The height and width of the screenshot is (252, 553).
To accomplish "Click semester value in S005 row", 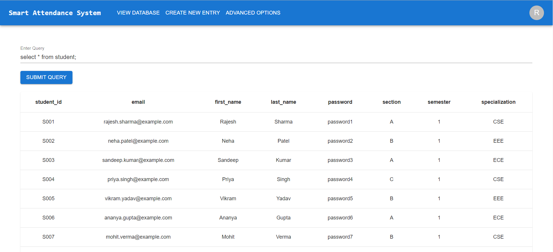I will coord(439,199).
